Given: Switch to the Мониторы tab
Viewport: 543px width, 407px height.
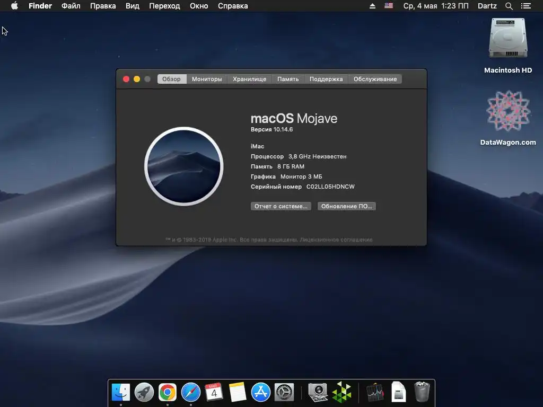Looking at the screenshot, I should [207, 79].
